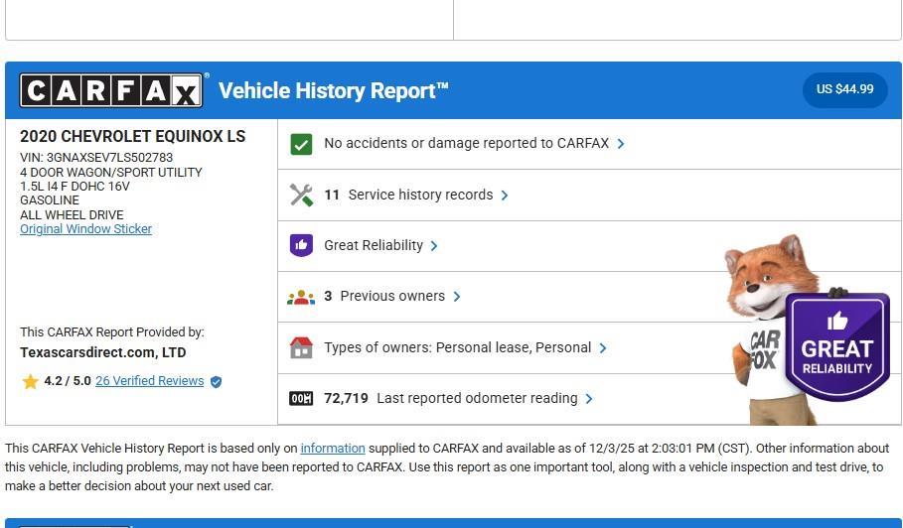Click the yellow star rating icon

(x=30, y=381)
